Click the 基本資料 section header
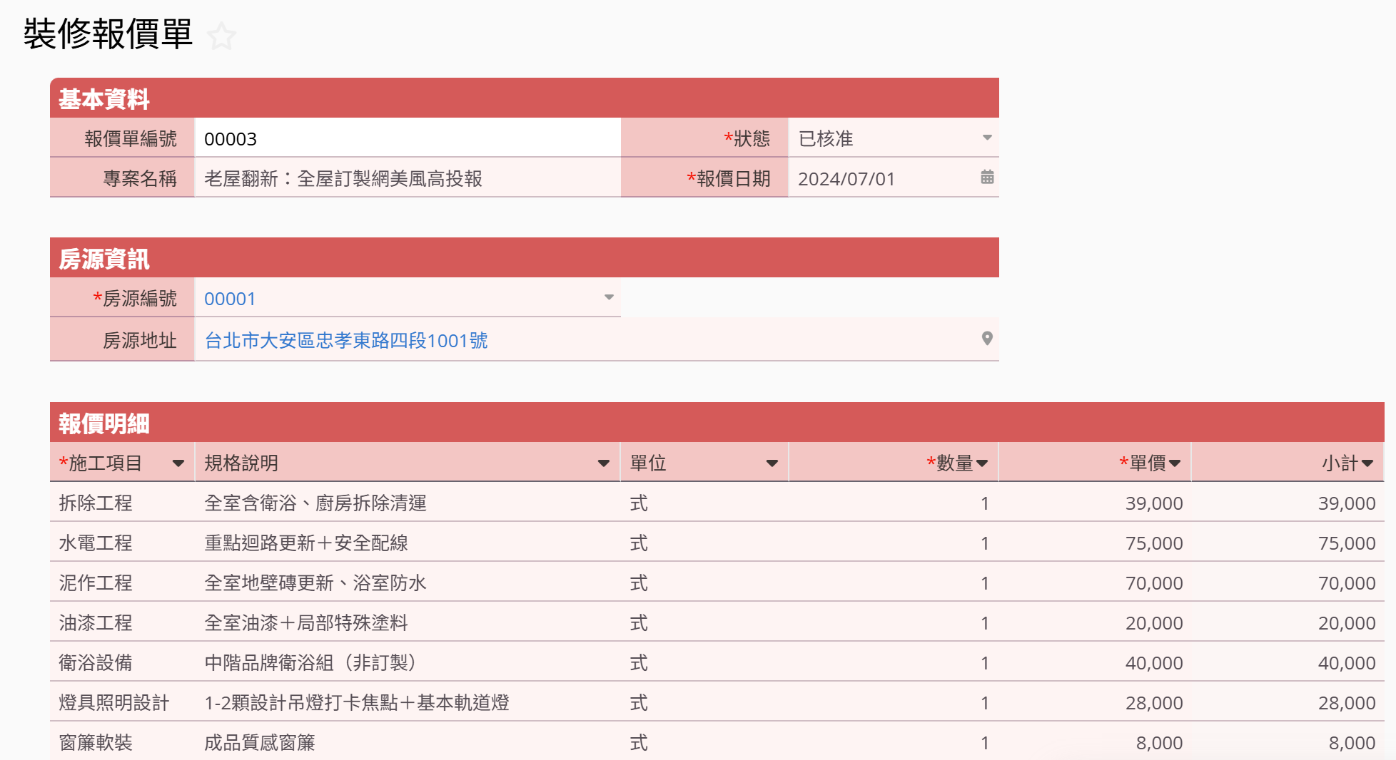 point(525,98)
